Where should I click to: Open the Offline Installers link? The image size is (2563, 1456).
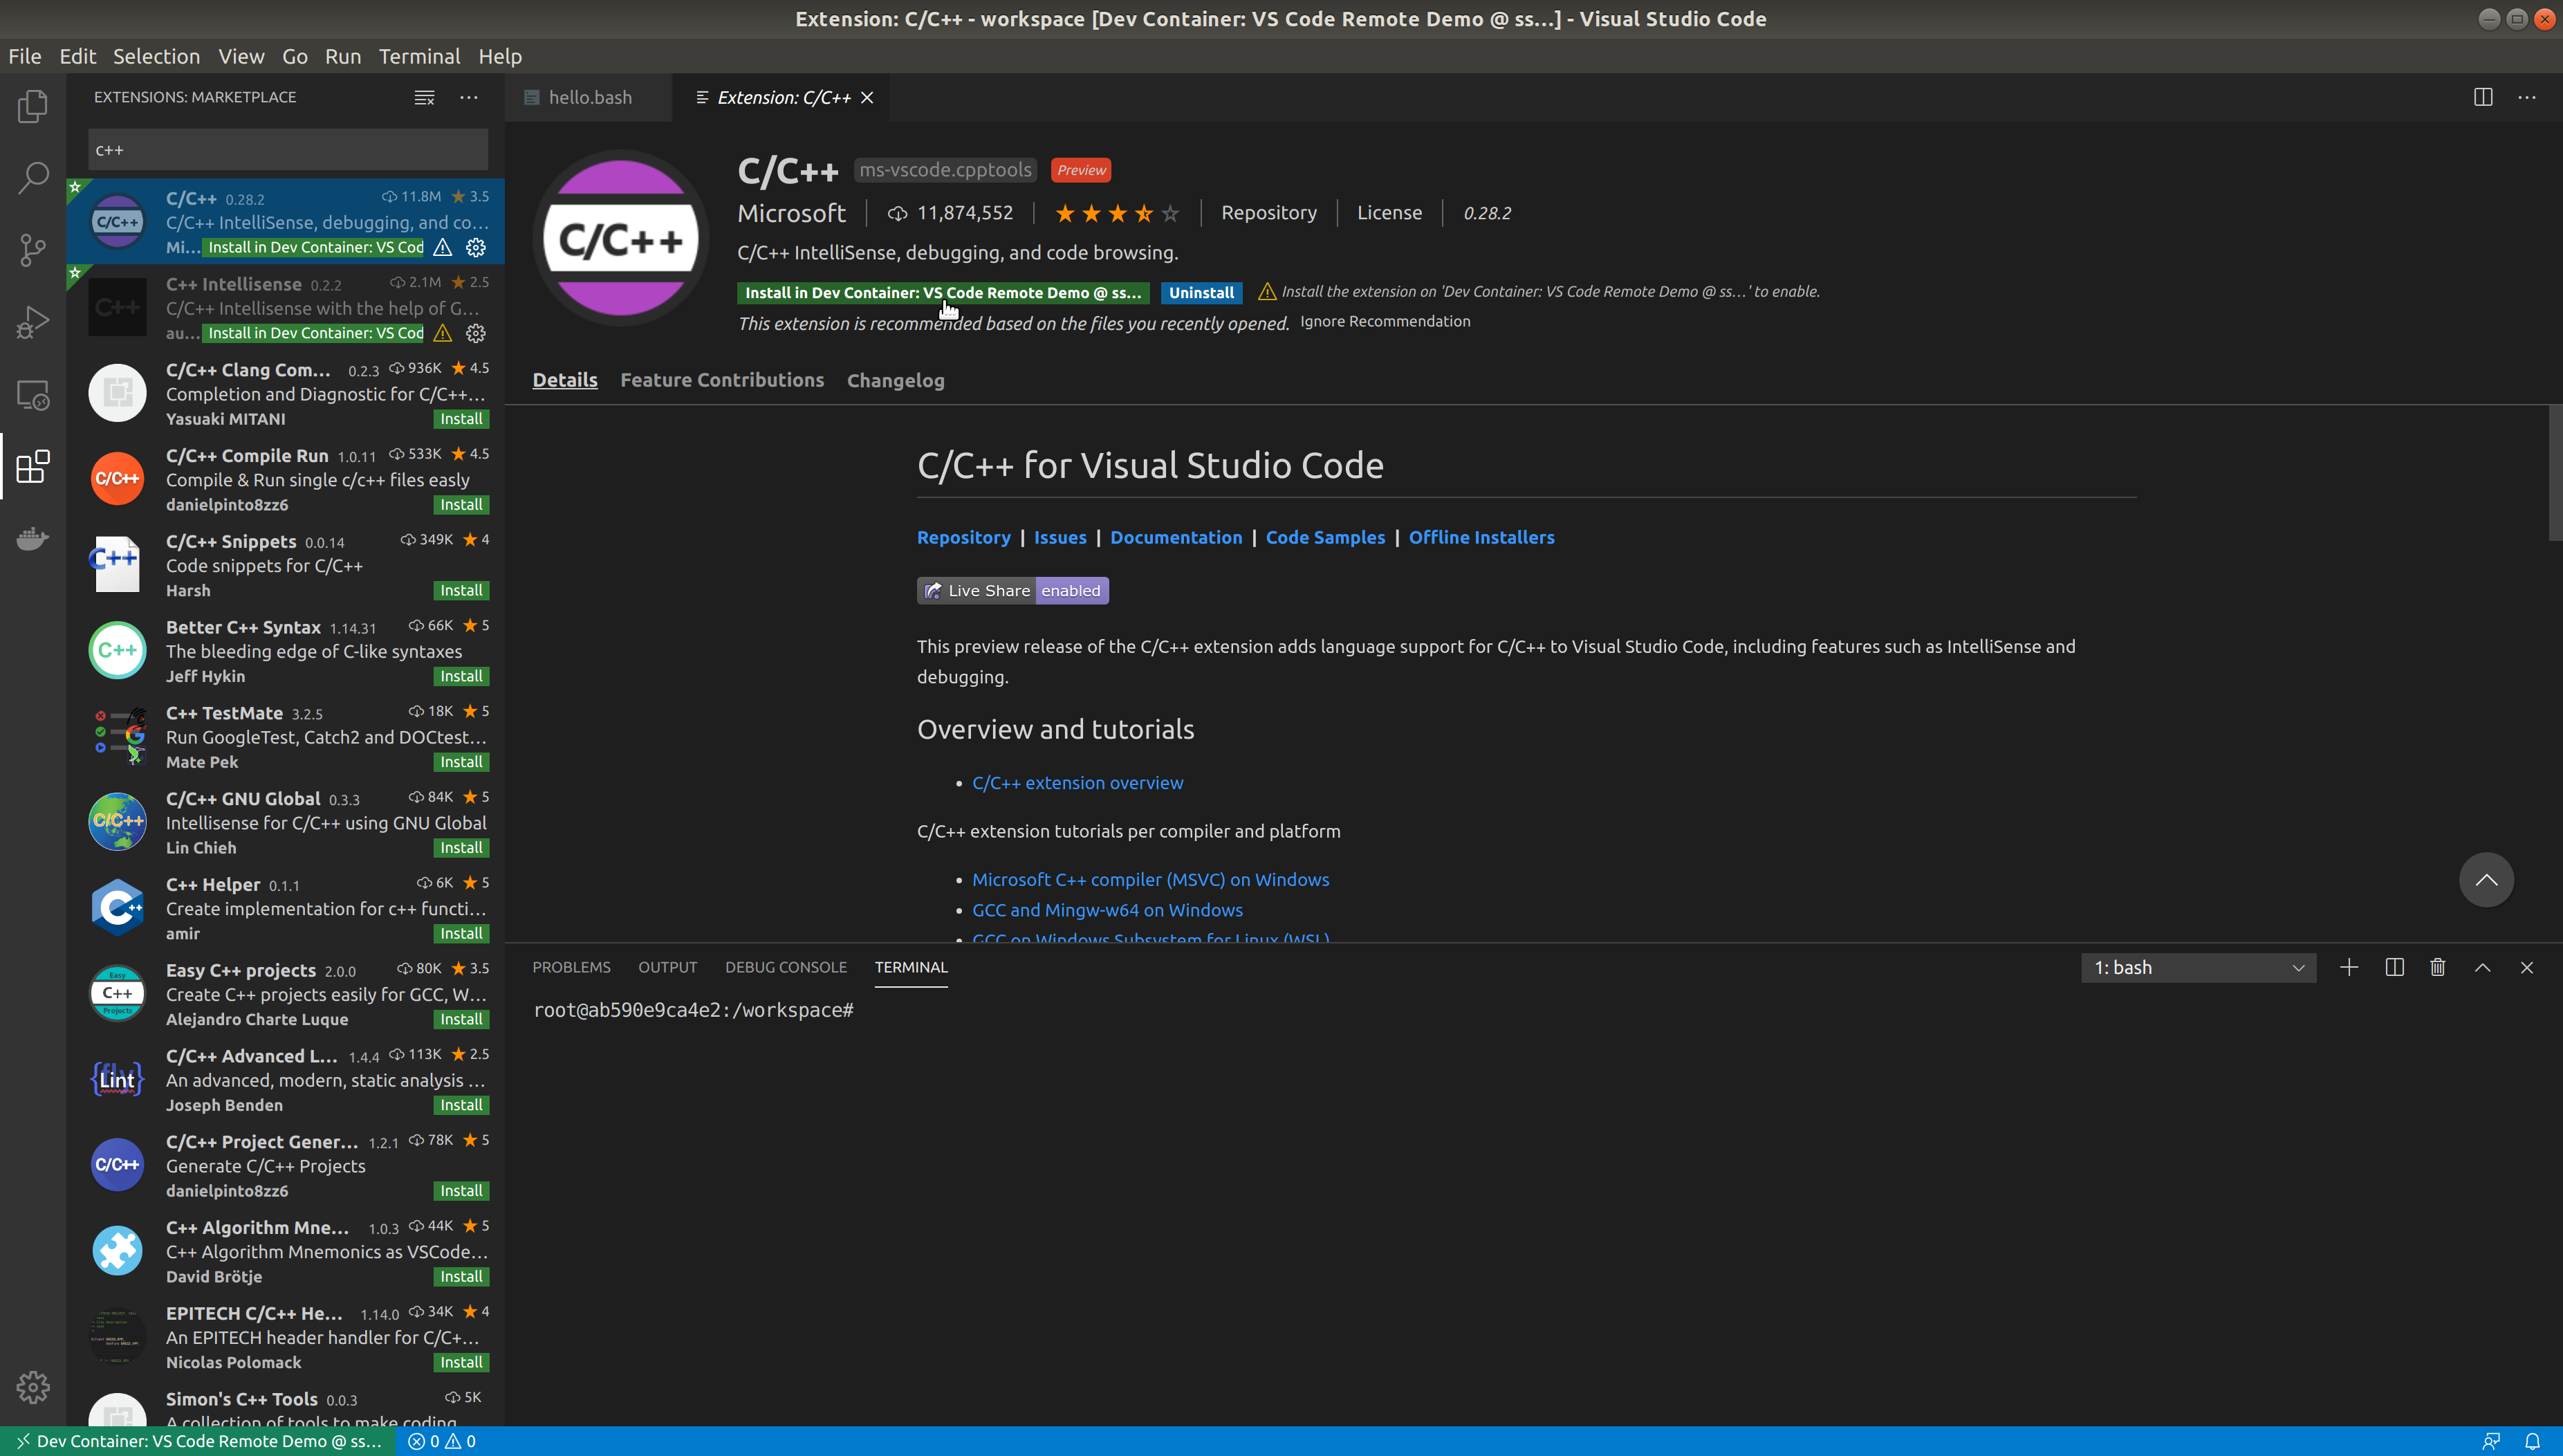coord(1481,537)
